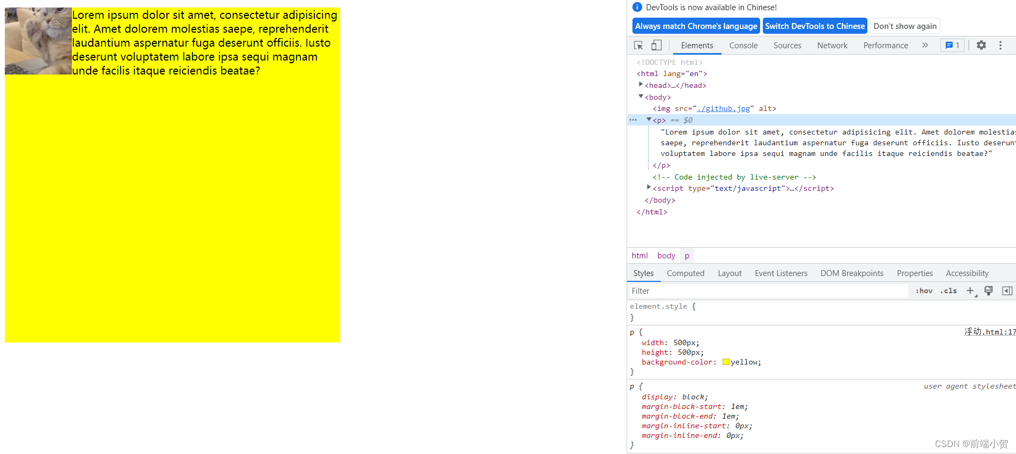Screen dimensions: 1016x454
Task: Open the ./github.jpg source link
Action: point(723,108)
